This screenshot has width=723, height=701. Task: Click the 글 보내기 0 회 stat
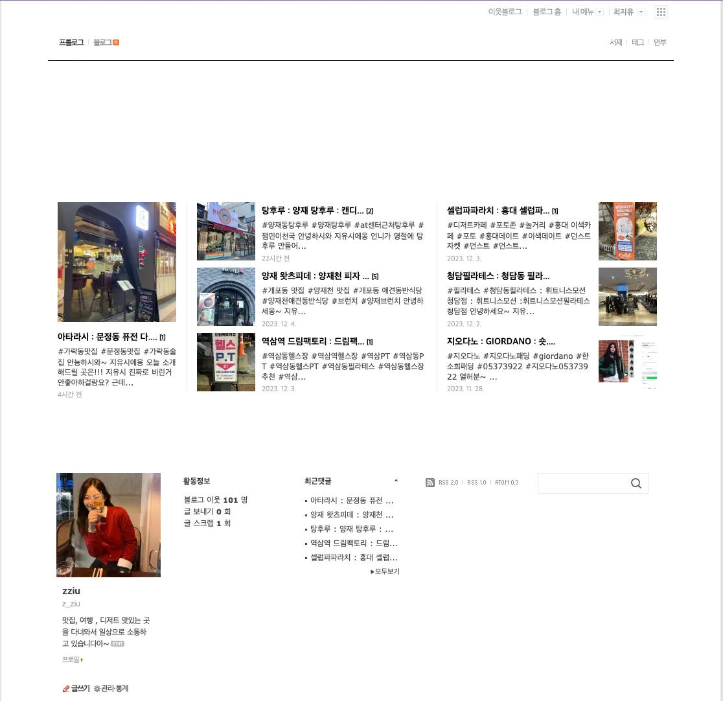click(207, 511)
